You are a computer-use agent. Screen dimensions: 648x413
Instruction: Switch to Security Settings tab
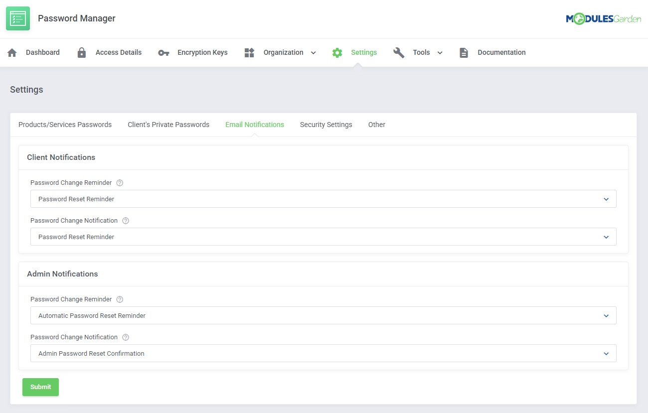[326, 125]
